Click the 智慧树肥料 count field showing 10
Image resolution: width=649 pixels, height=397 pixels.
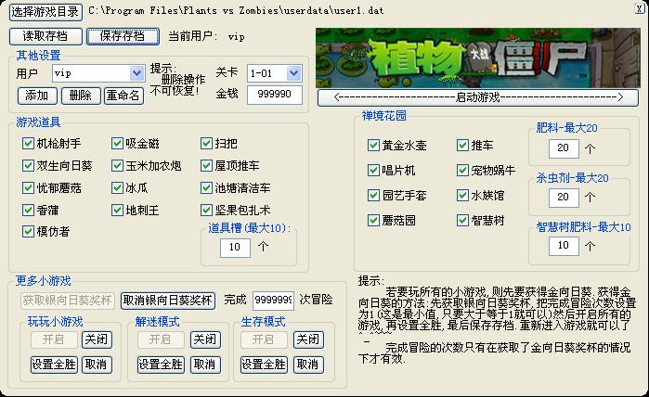(564, 246)
